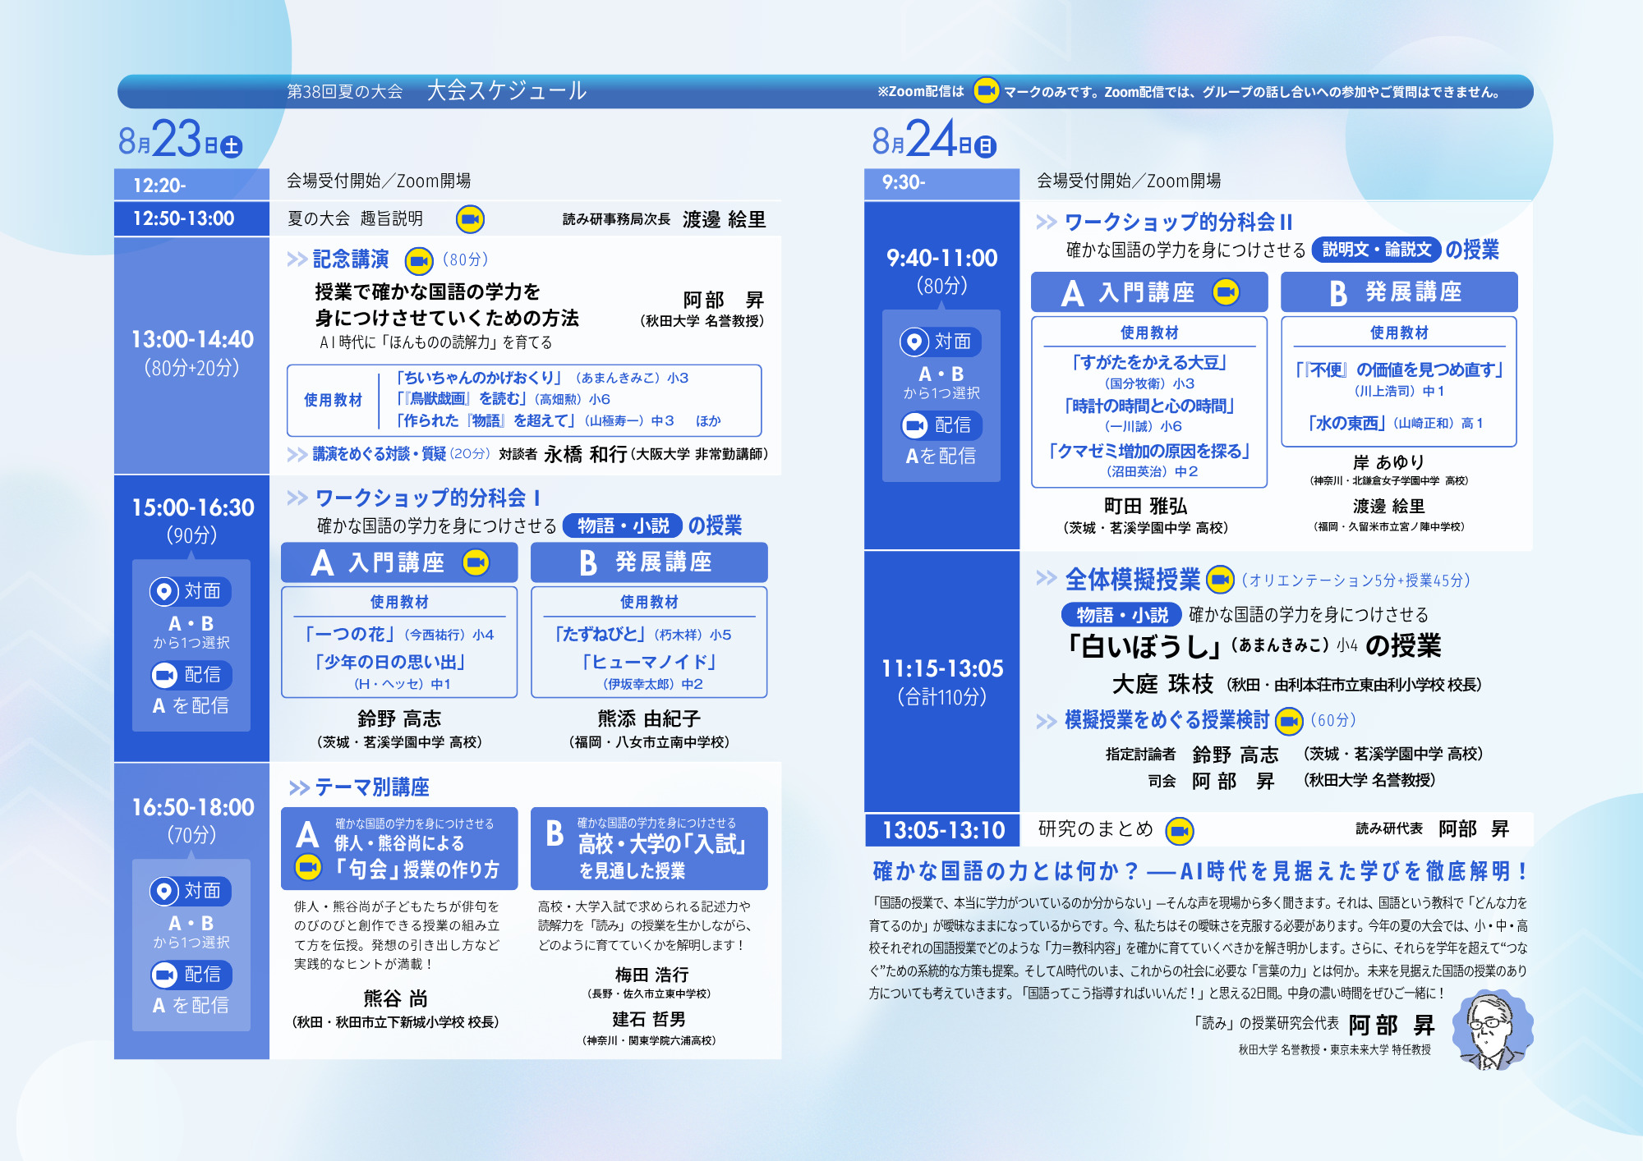Click the double-chevron before テーマ別講座
The width and height of the screenshot is (1643, 1161).
(299, 788)
